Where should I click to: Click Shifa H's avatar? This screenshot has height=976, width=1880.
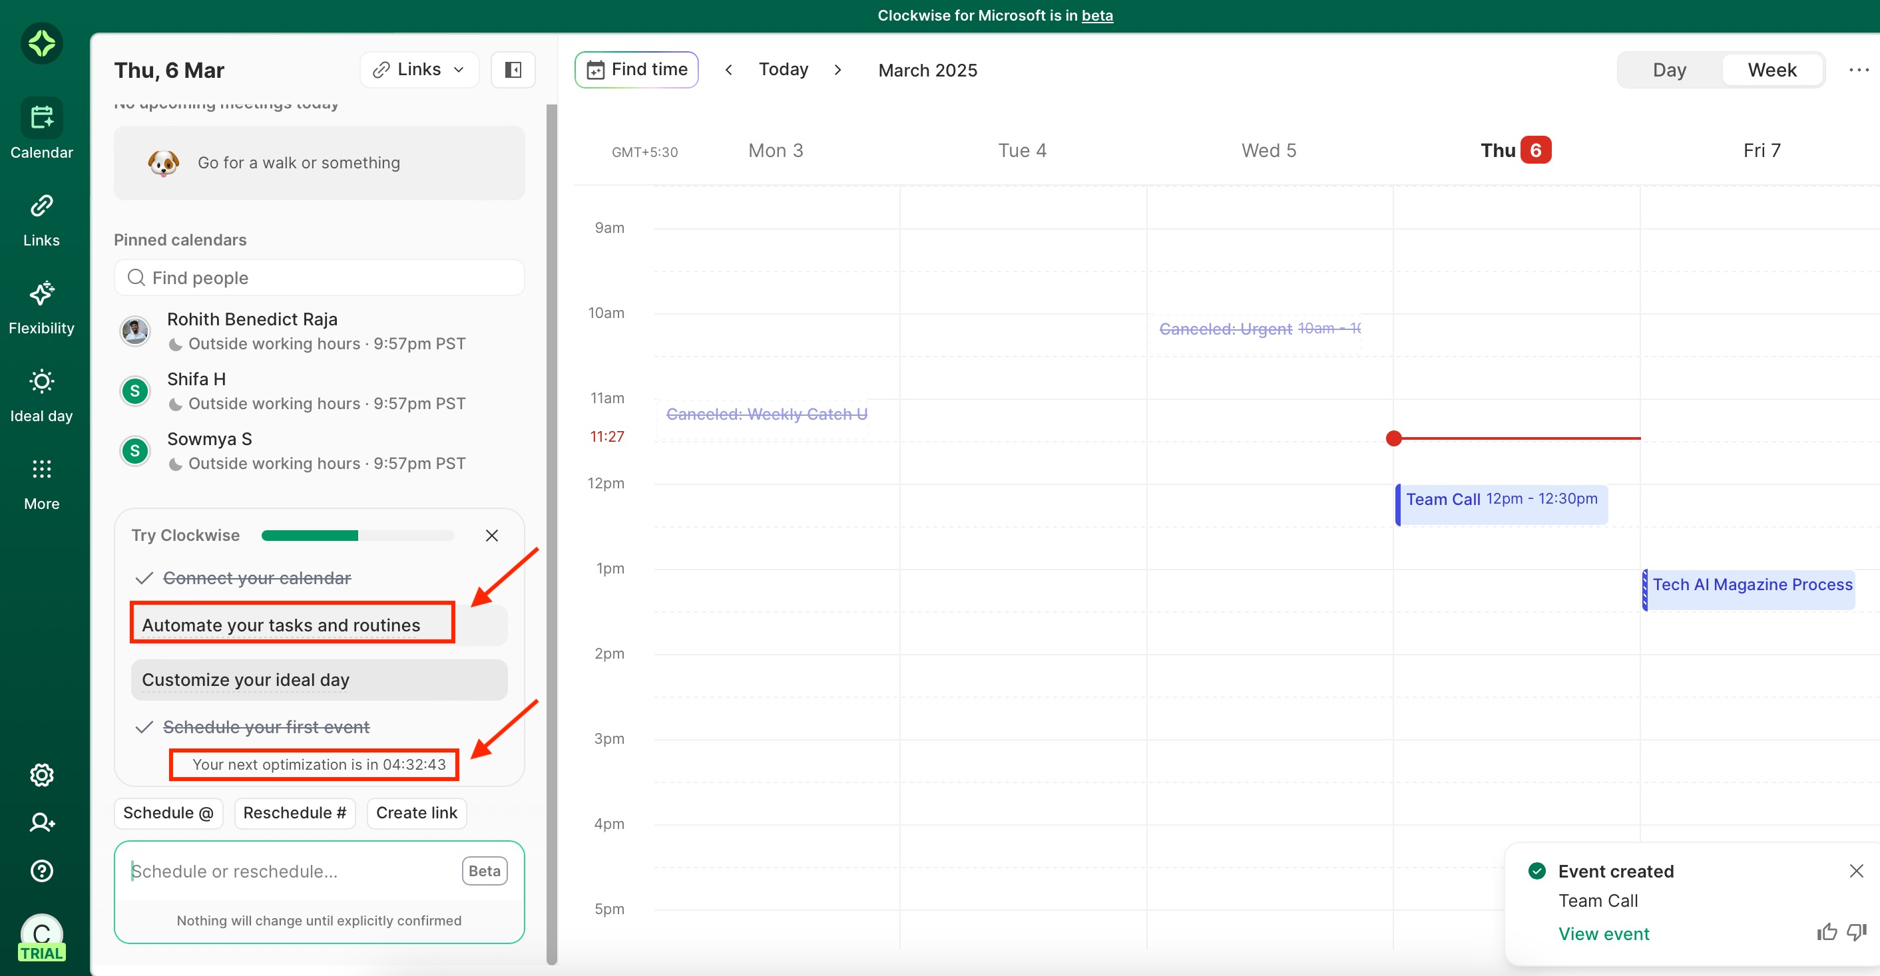pyautogui.click(x=135, y=391)
